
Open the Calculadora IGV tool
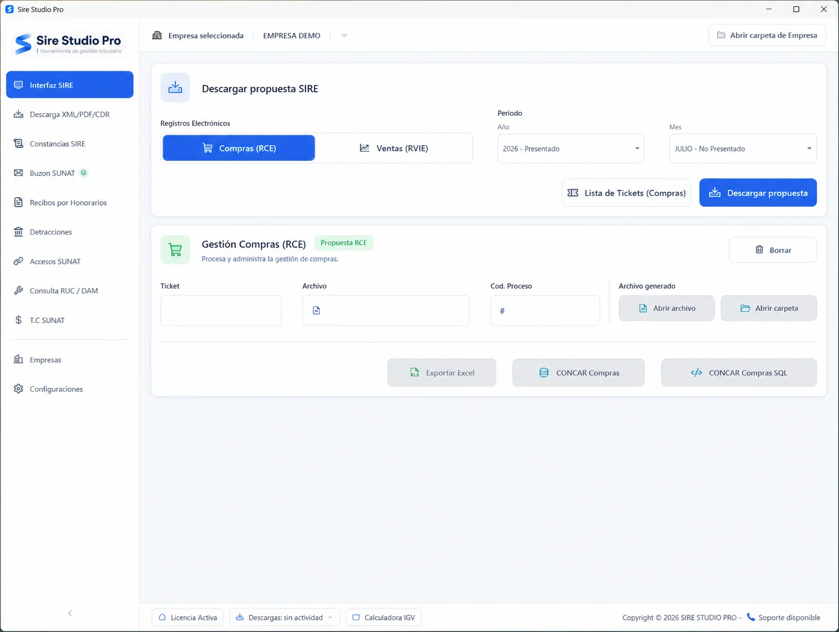pos(383,617)
